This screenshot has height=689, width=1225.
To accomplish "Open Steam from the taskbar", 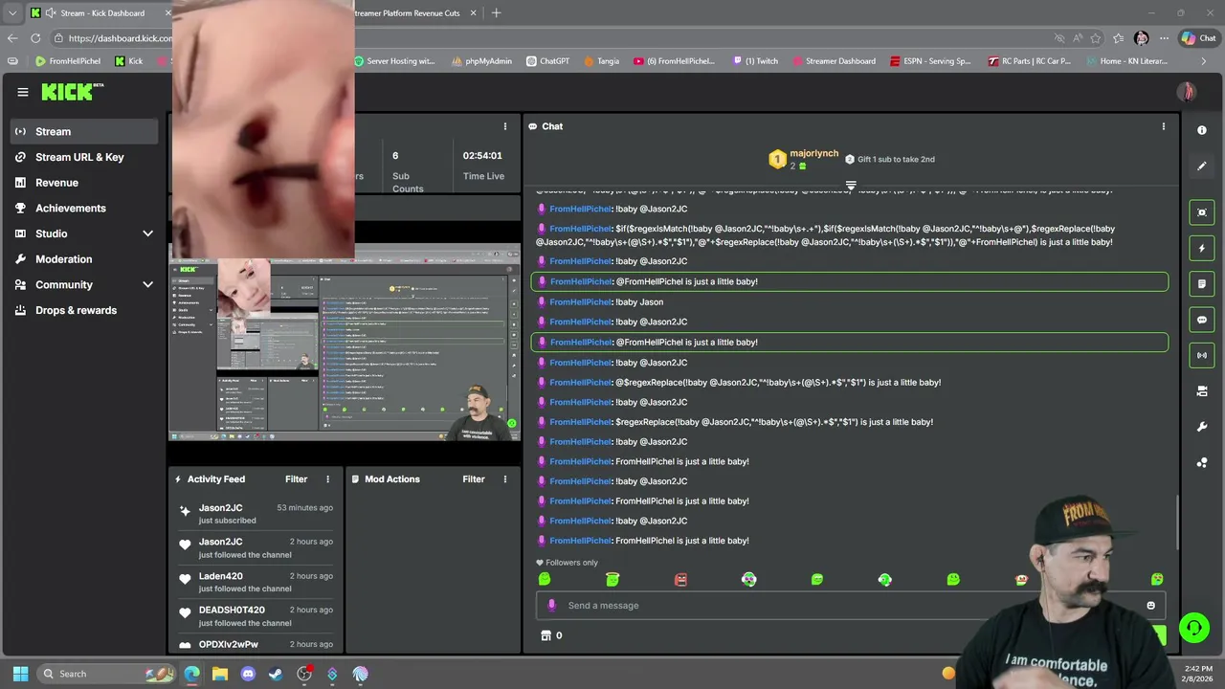I will [276, 674].
